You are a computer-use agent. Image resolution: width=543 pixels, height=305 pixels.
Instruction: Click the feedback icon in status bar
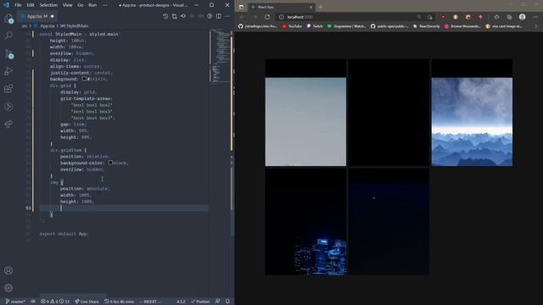coord(217,302)
